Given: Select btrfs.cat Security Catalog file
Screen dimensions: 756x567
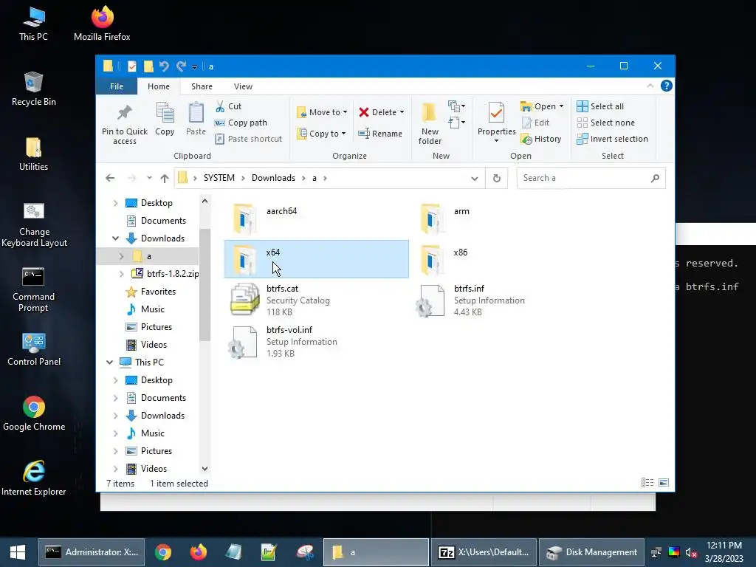Looking at the screenshot, I should [x=316, y=300].
